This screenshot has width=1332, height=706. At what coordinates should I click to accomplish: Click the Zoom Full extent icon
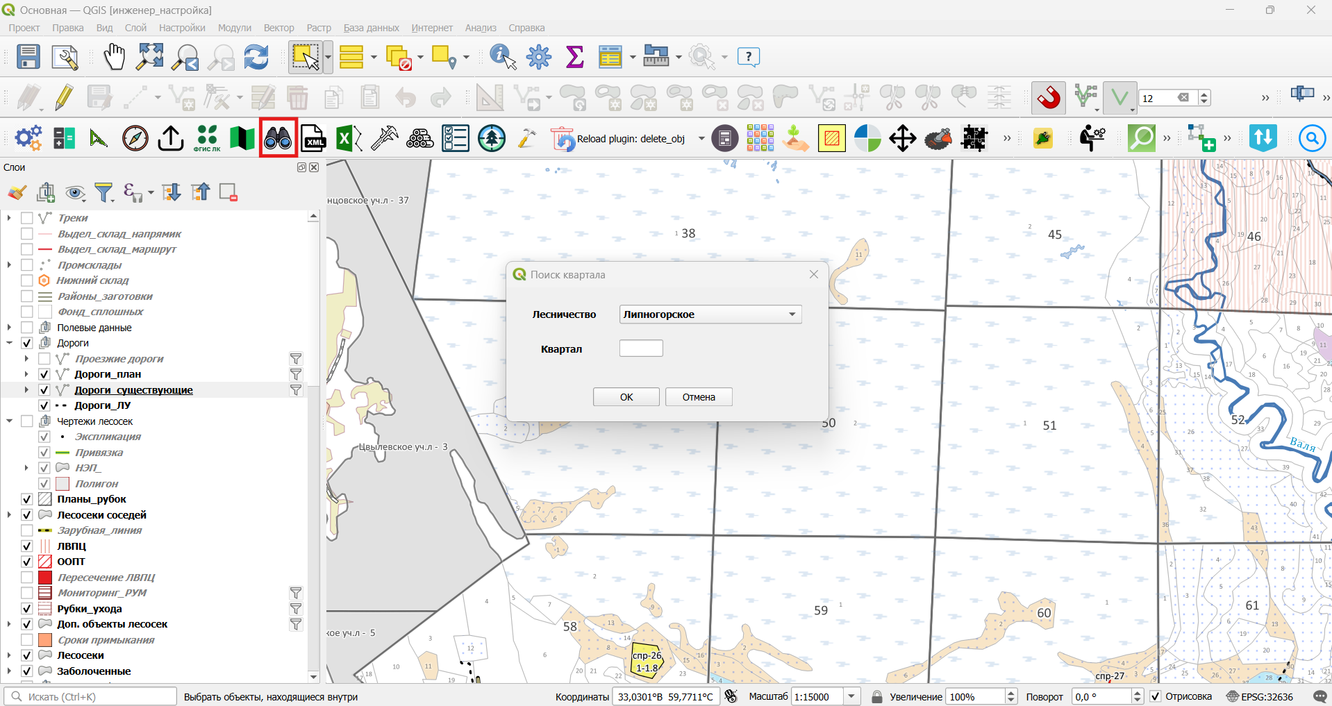pyautogui.click(x=149, y=57)
